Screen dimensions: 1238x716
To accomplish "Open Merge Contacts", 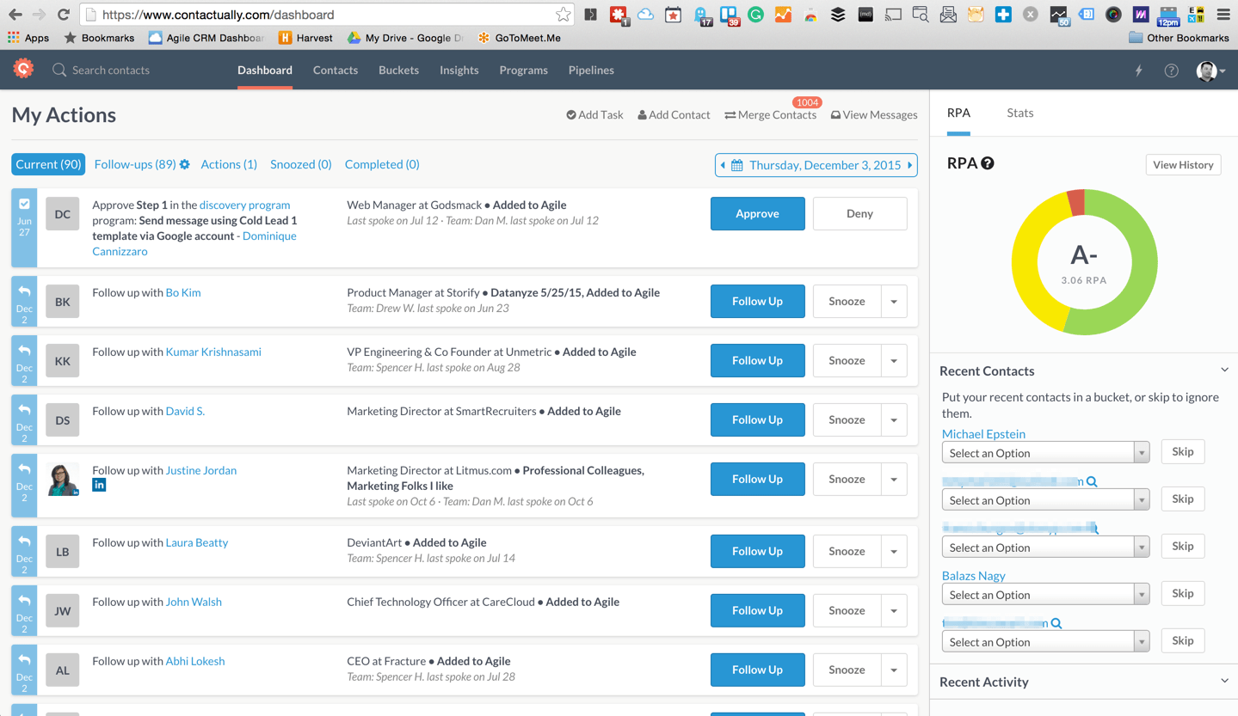I will [771, 115].
